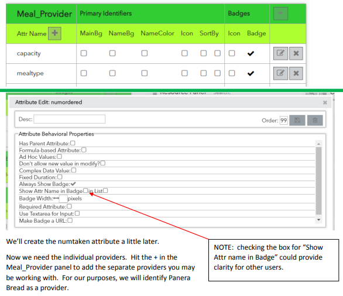Viewport: 343px width, 296px height.
Task: Click scrollbar down arrow in properties list
Action: 318,220
